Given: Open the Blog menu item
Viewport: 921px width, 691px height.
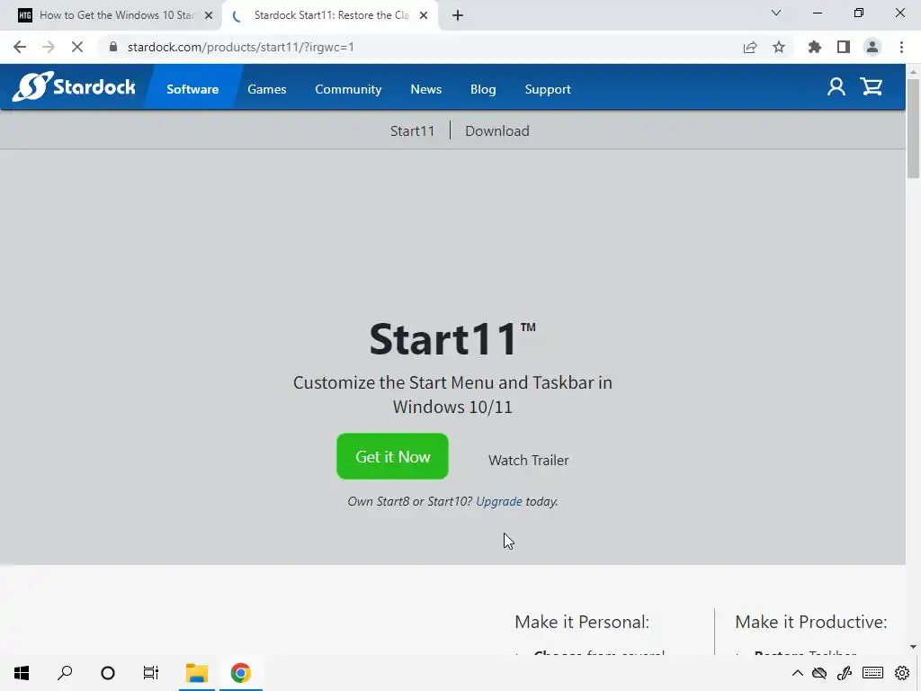Looking at the screenshot, I should click(x=483, y=89).
